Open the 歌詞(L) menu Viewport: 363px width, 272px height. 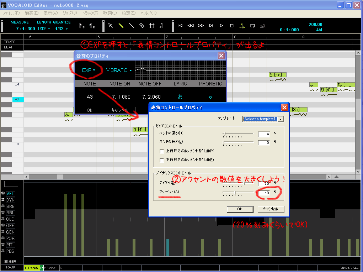(x=110, y=13)
